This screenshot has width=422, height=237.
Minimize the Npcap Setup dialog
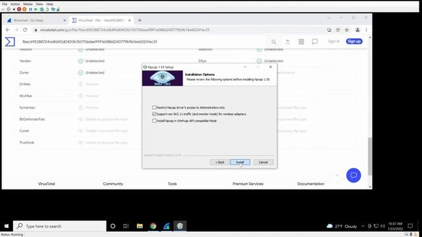point(245,67)
